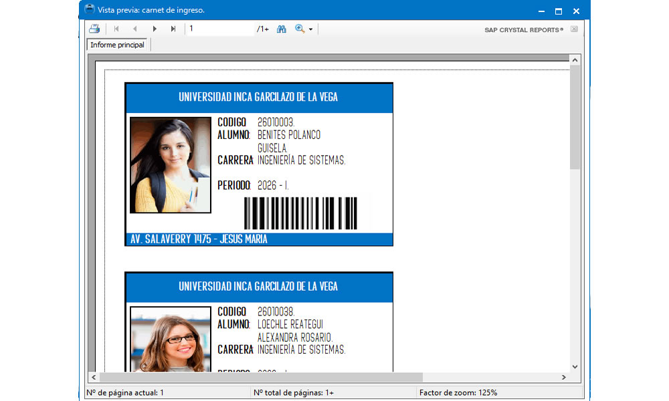The image size is (669, 401).
Task: Click student name BENITES POLANCO
Action: click(289, 134)
